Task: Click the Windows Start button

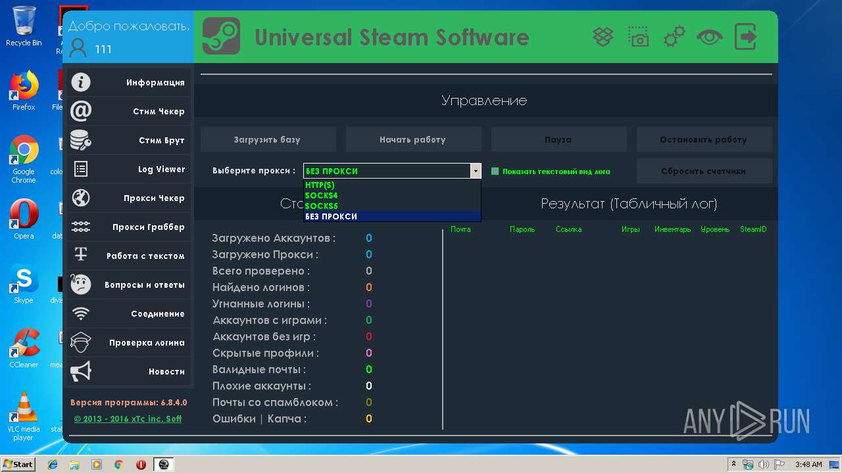Action: coord(18,464)
